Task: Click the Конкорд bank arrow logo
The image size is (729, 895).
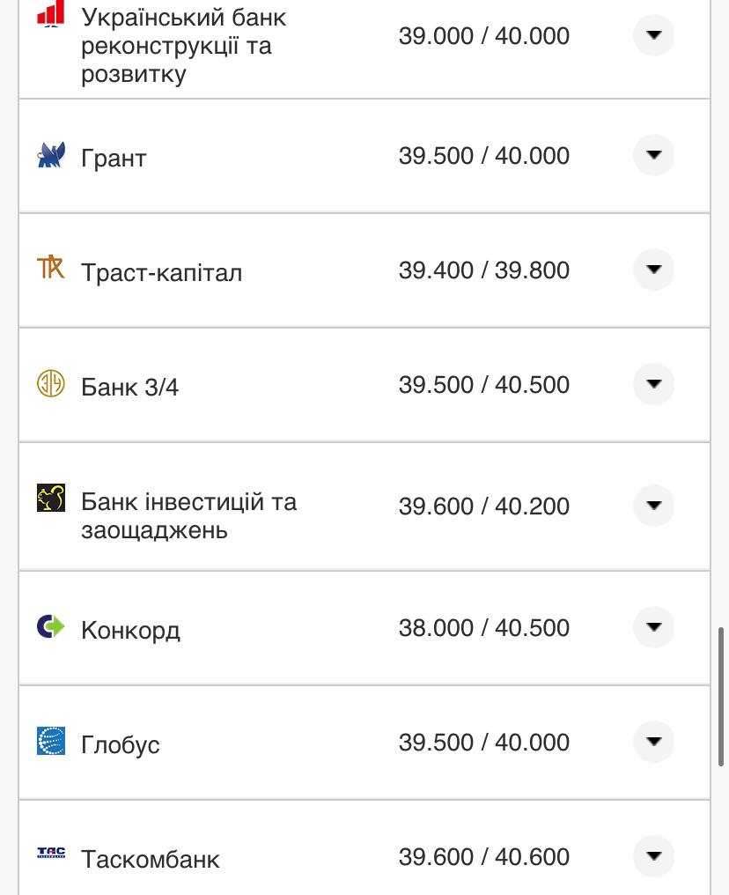Action: coord(51,626)
